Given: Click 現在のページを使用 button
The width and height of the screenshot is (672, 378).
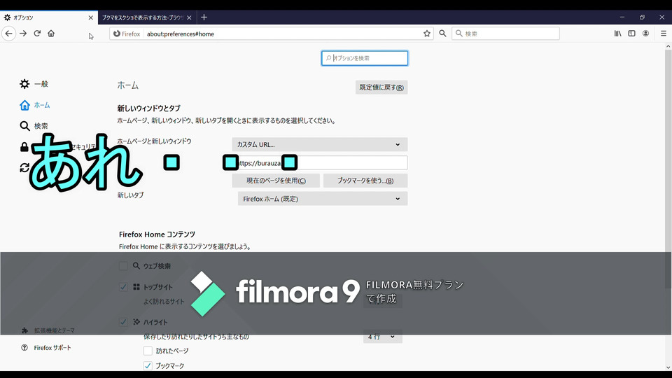Looking at the screenshot, I should [276, 181].
